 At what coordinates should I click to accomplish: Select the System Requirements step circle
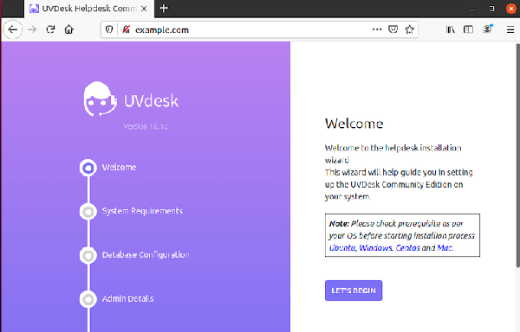pyautogui.click(x=88, y=211)
